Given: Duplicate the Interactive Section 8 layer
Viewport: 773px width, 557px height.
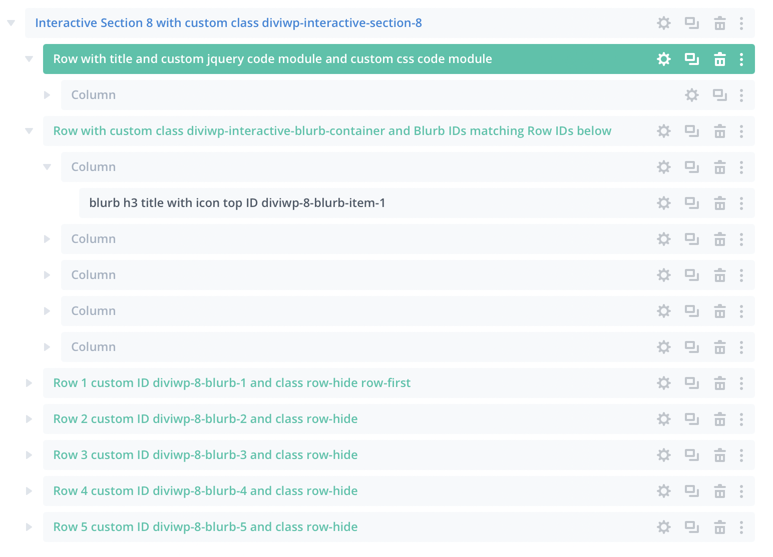Looking at the screenshot, I should point(692,23).
